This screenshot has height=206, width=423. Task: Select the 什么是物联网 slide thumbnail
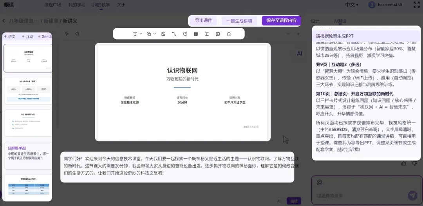pyautogui.click(x=28, y=123)
